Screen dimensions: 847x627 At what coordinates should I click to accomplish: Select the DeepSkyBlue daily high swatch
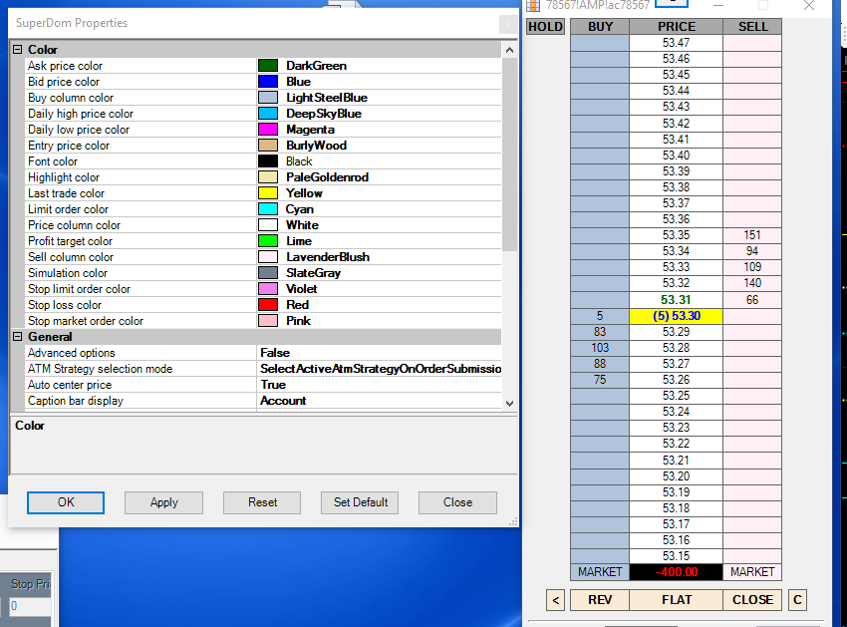click(x=268, y=114)
